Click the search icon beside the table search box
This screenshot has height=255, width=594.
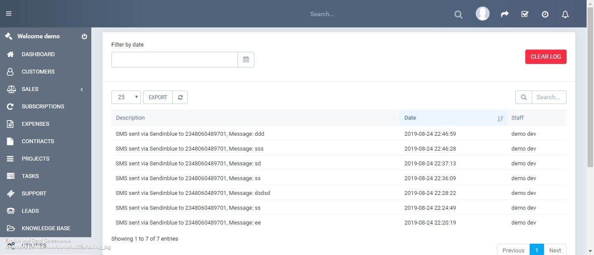tap(524, 97)
